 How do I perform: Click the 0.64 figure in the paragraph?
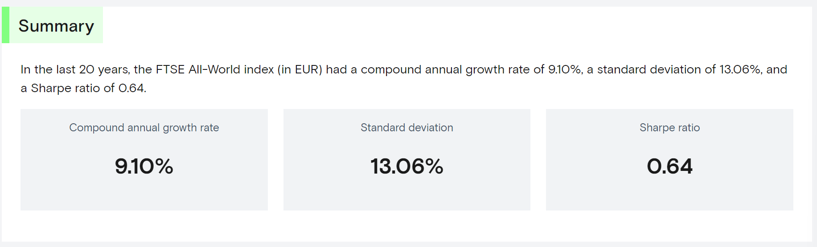coord(132,88)
